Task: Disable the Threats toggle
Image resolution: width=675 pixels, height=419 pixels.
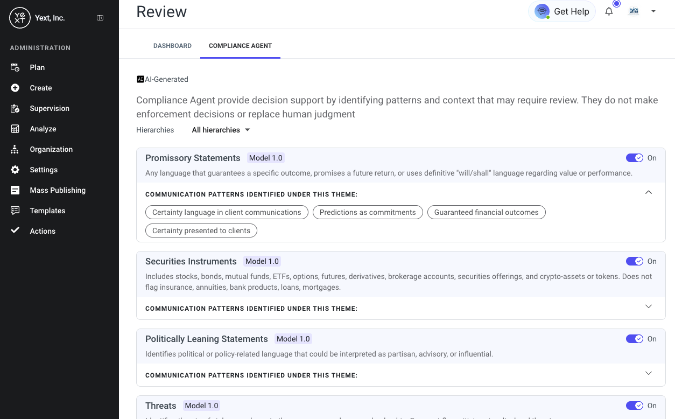Action: (x=635, y=406)
